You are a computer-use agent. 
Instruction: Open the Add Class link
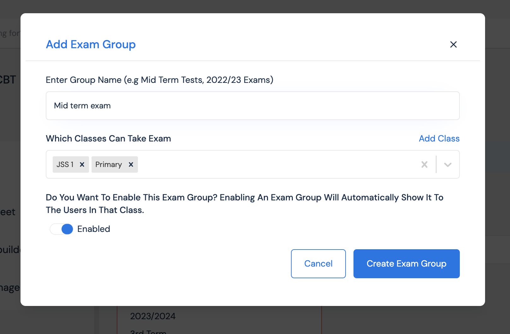tap(439, 139)
